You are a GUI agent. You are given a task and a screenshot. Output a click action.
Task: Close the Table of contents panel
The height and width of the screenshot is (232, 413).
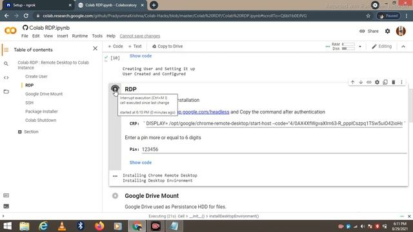click(95, 49)
